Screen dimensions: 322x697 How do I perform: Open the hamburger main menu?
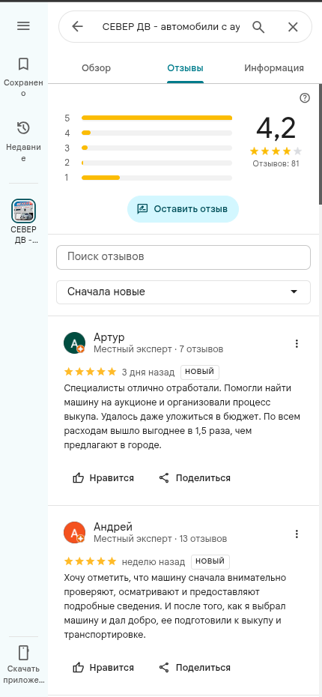click(x=23, y=26)
